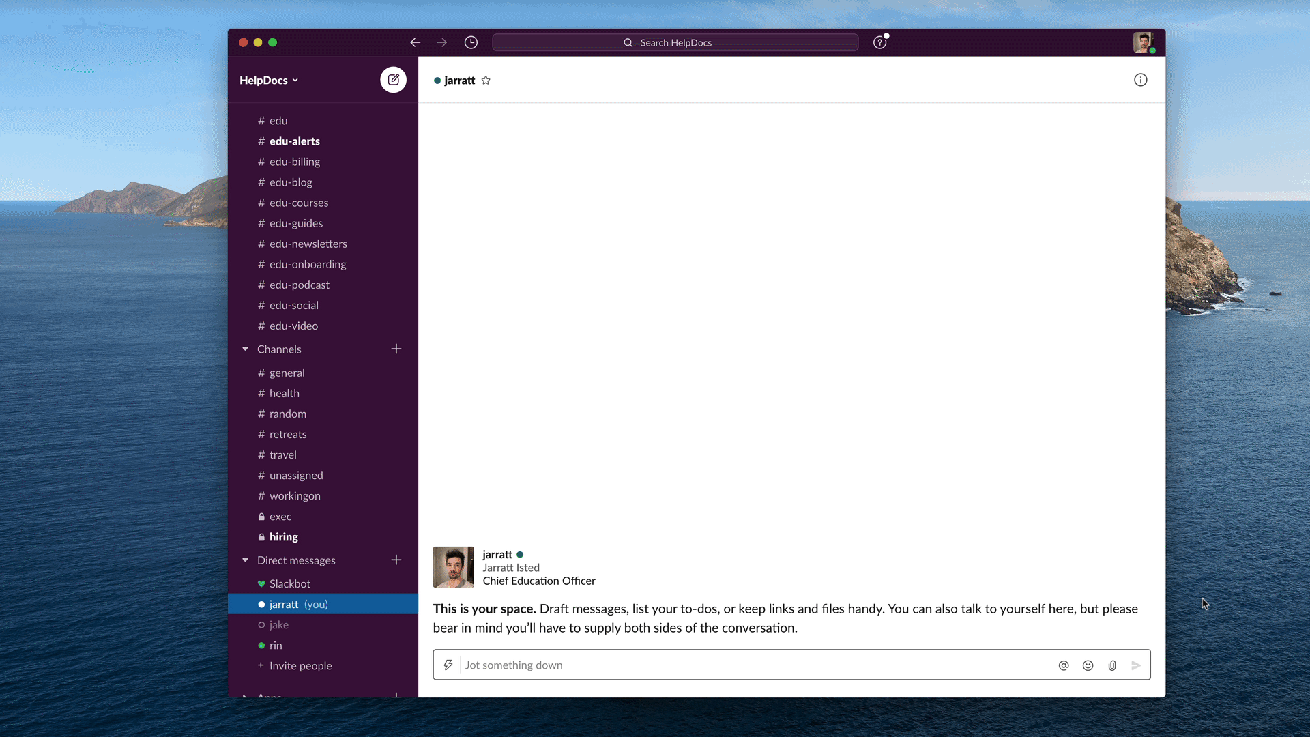Open direct message with rin
The width and height of the screenshot is (1310, 737).
323,644
